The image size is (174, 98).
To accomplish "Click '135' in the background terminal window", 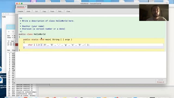I will [4, 17].
